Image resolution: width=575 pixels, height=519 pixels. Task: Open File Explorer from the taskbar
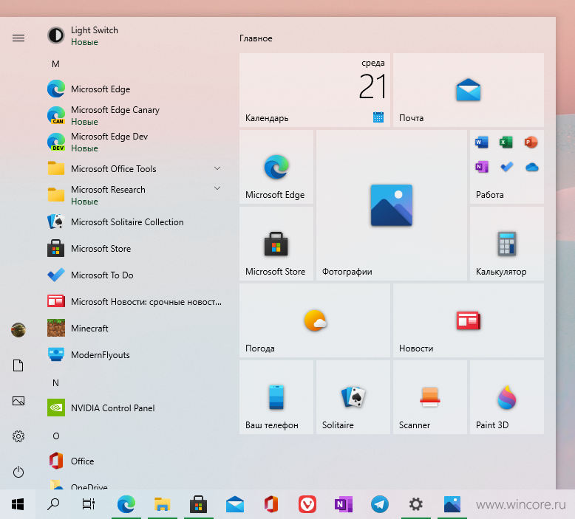(x=162, y=504)
